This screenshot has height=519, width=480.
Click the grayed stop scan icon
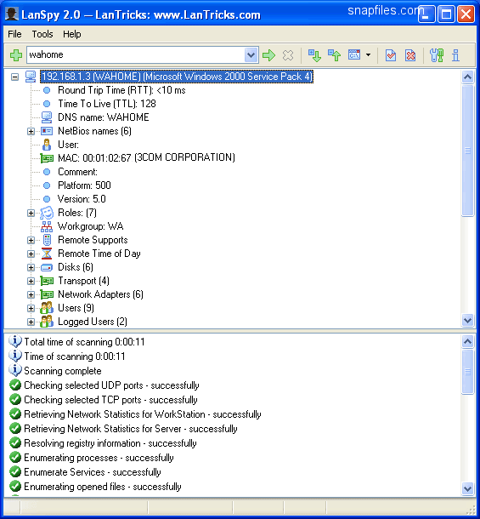click(x=288, y=55)
